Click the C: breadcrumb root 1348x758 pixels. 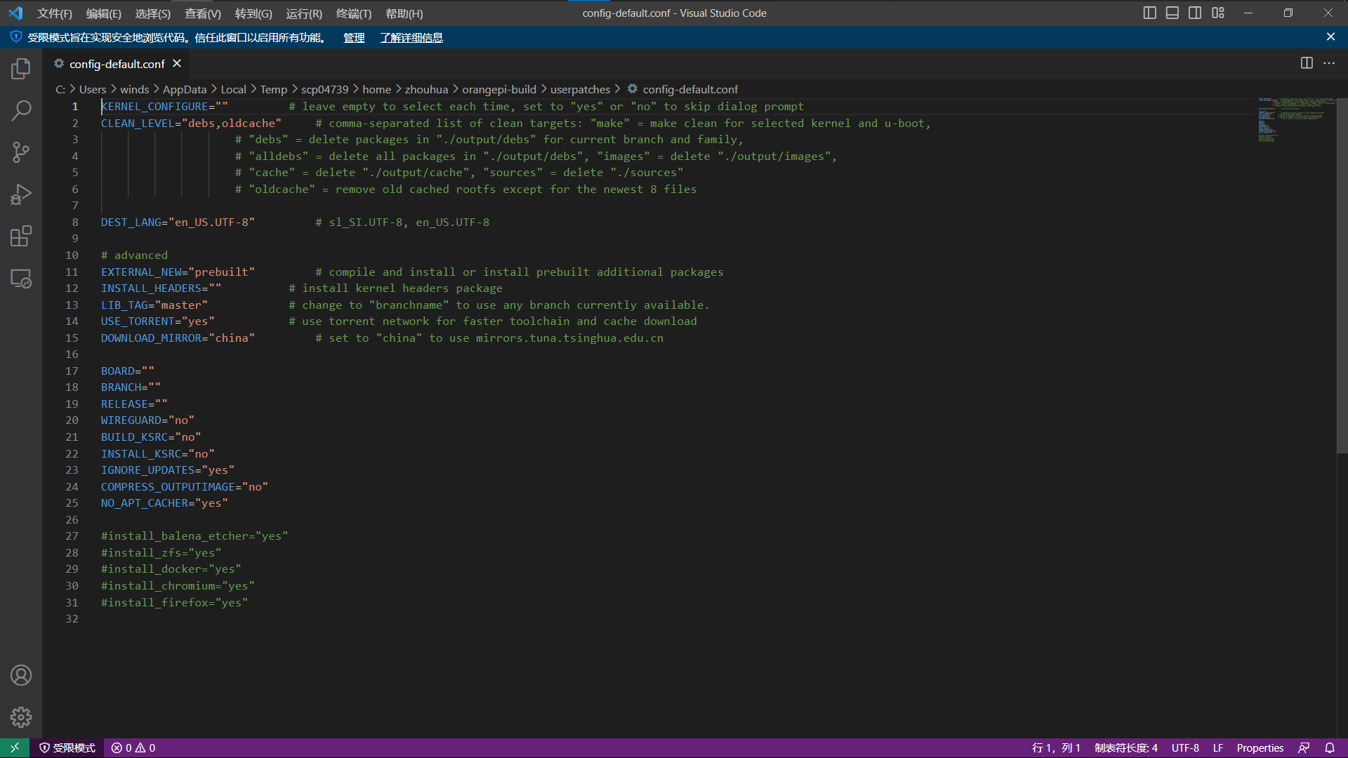(x=60, y=89)
